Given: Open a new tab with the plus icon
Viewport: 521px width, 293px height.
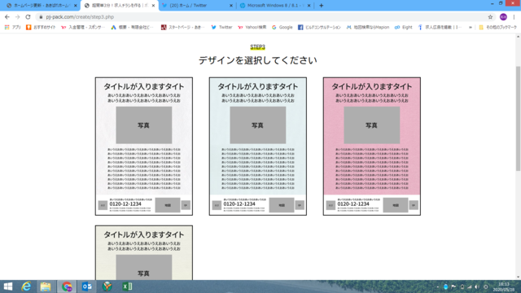Looking at the screenshot, I should click(321, 6).
